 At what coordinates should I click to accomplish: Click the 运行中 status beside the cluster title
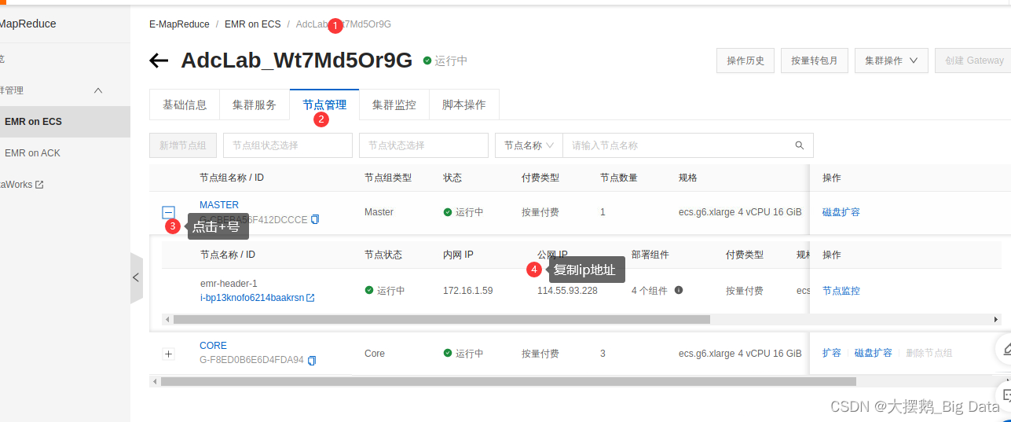click(445, 61)
